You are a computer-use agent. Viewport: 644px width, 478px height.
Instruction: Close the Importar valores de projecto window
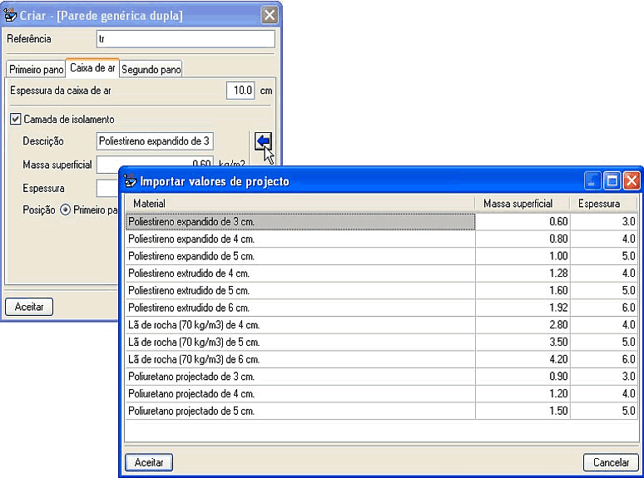[632, 181]
